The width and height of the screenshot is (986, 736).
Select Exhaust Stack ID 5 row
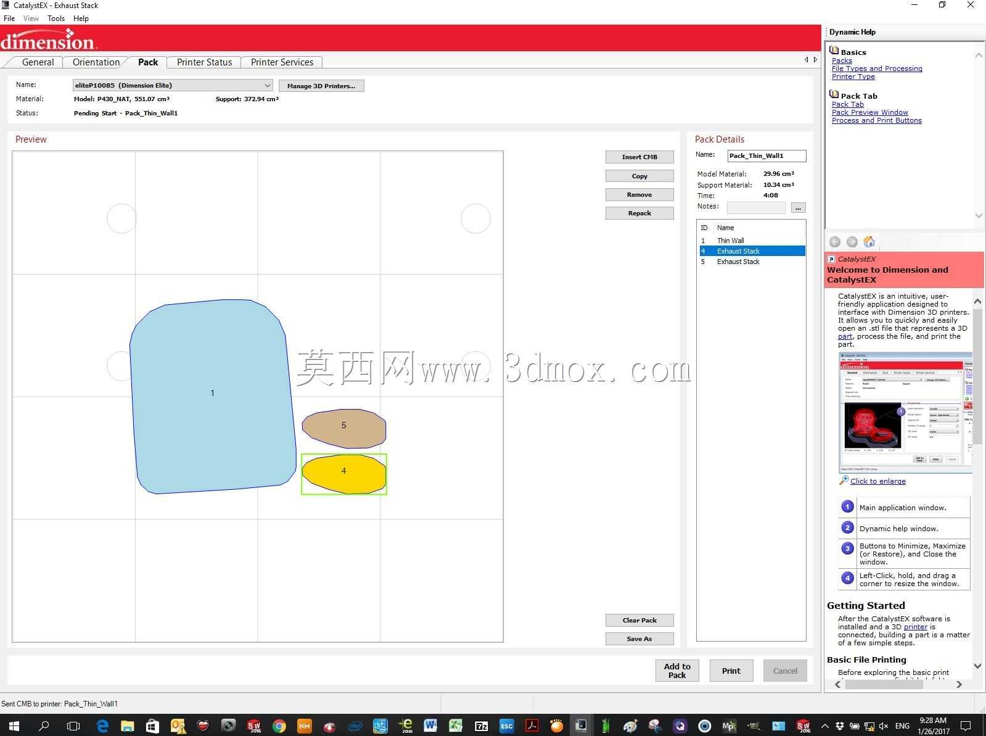[x=752, y=262]
